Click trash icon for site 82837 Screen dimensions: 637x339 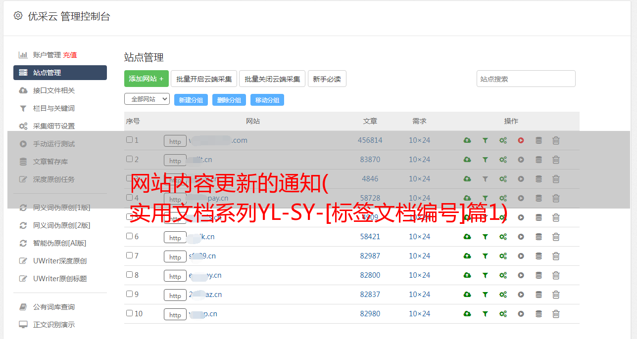pyautogui.click(x=556, y=295)
